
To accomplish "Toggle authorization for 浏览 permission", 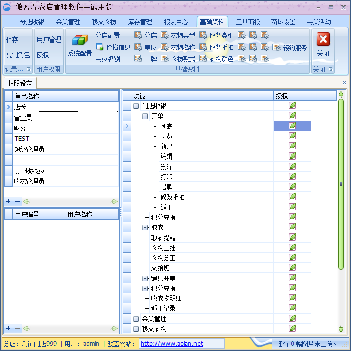I will click(x=292, y=136).
